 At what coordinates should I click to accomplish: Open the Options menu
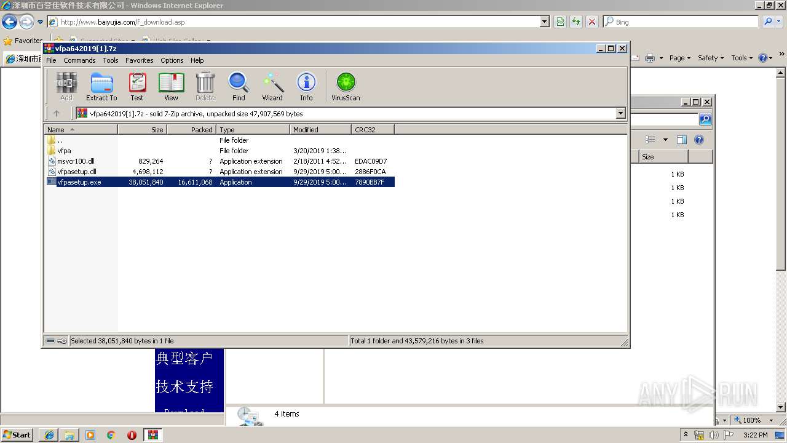pos(172,60)
